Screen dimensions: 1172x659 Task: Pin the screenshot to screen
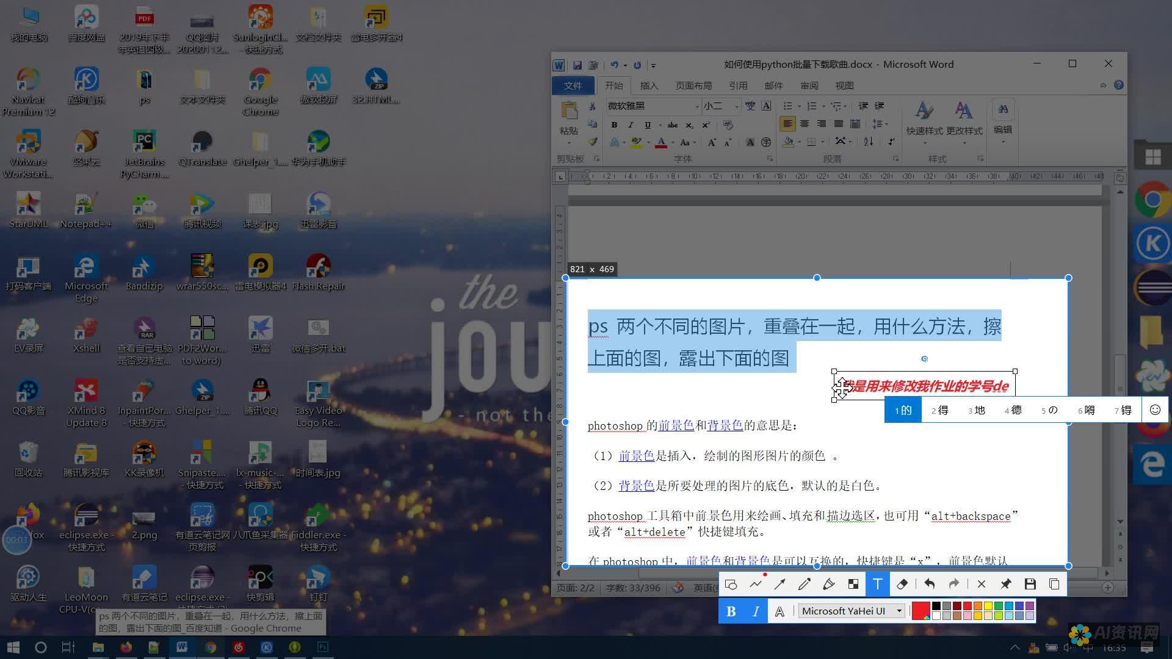[1005, 585]
